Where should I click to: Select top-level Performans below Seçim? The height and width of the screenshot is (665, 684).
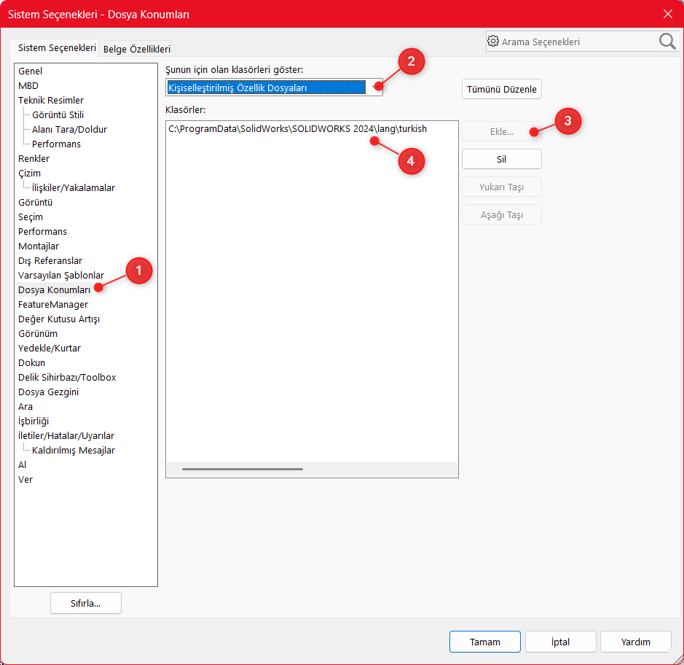pos(42,231)
